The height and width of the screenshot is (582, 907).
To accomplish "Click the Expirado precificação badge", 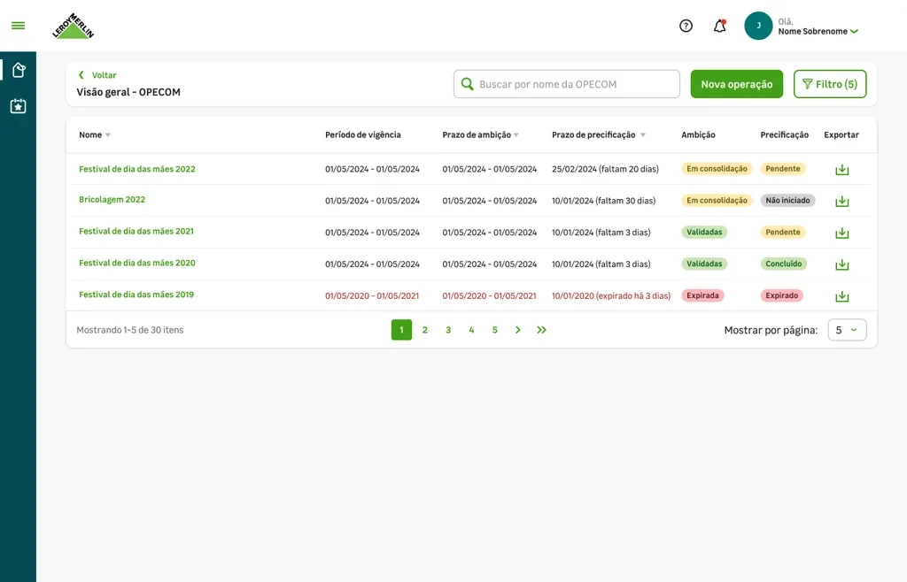I will (x=781, y=295).
